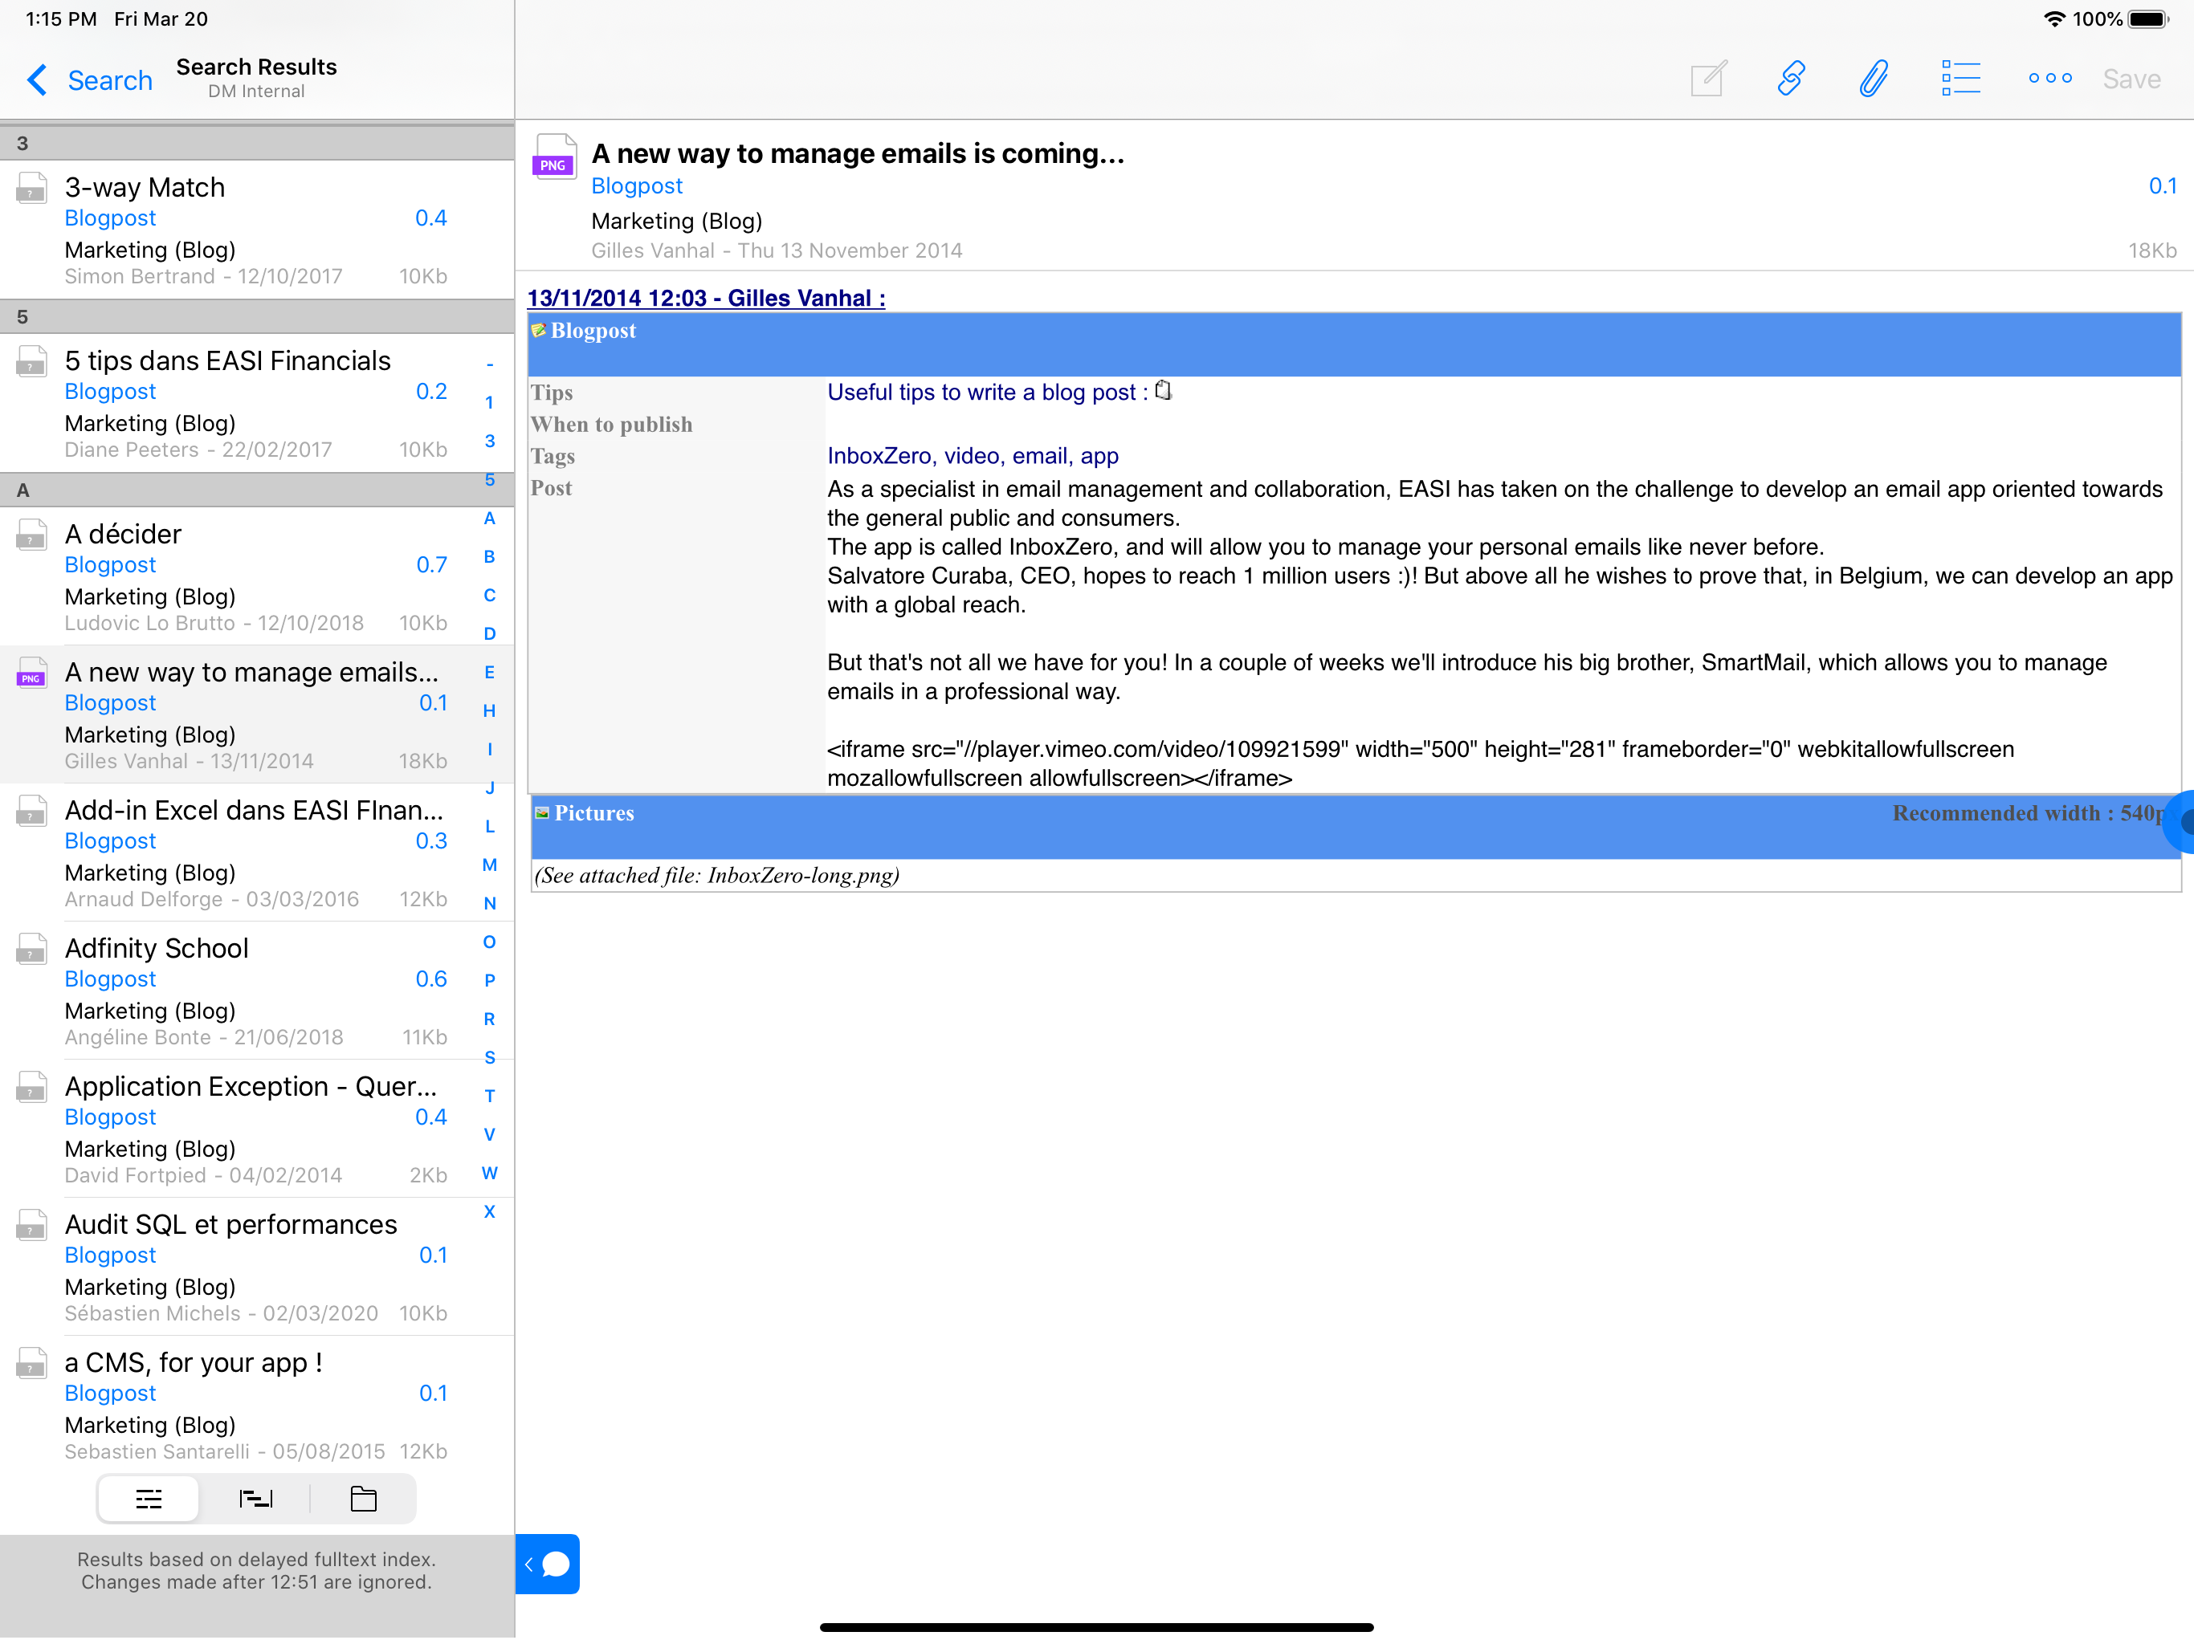
Task: Select the 3-way Match result
Action: click(x=257, y=230)
